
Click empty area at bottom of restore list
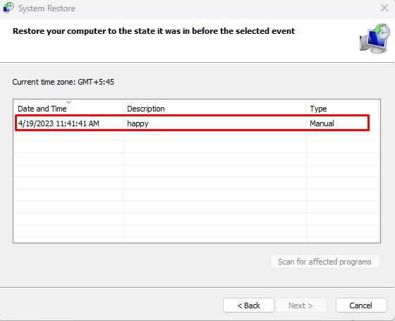tap(196, 231)
